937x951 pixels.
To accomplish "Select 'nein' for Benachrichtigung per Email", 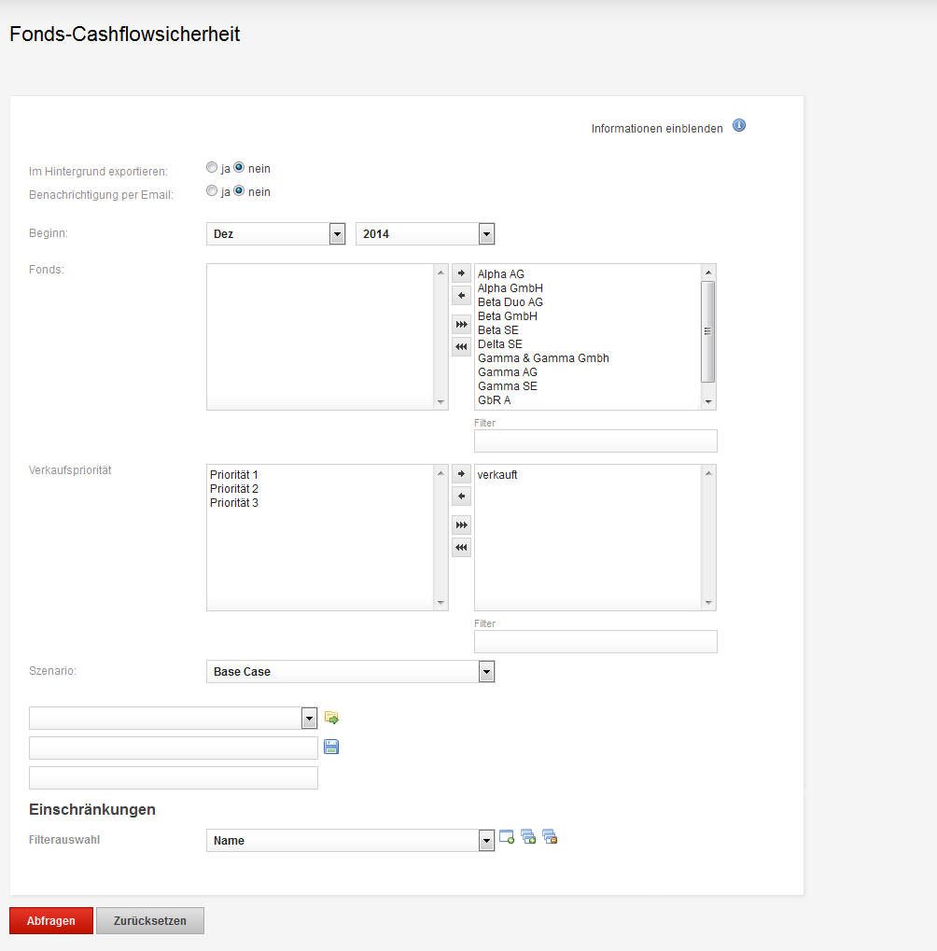I will pos(239,190).
